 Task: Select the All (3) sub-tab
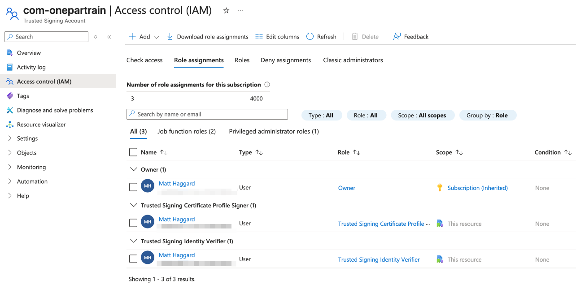coord(138,131)
